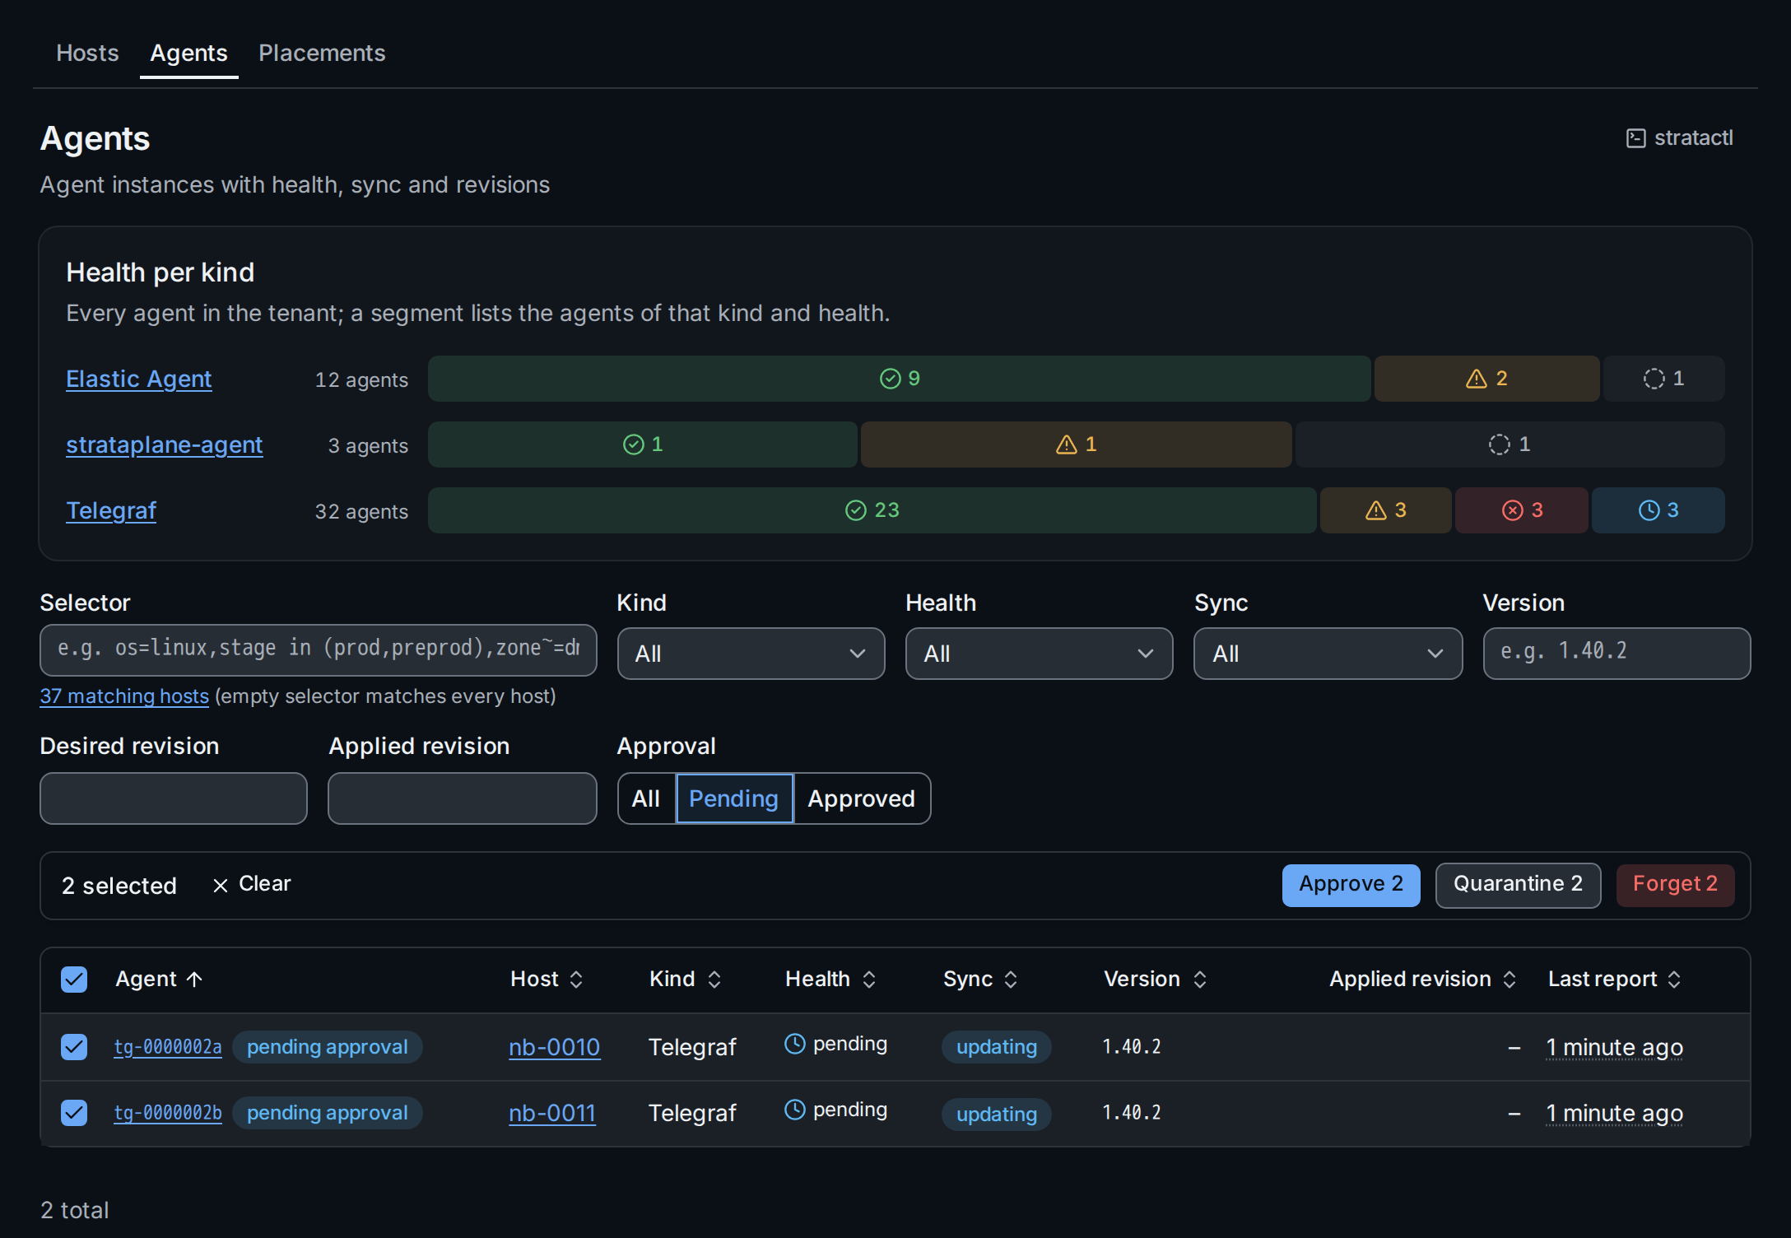Image resolution: width=1791 pixels, height=1238 pixels.
Task: Click strataplane-agent warning segment
Action: coord(1076,444)
